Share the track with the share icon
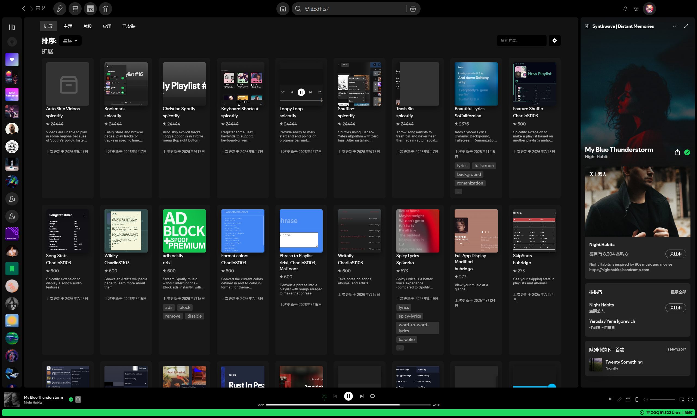Screen dimensions: 697x418 pos(677,152)
